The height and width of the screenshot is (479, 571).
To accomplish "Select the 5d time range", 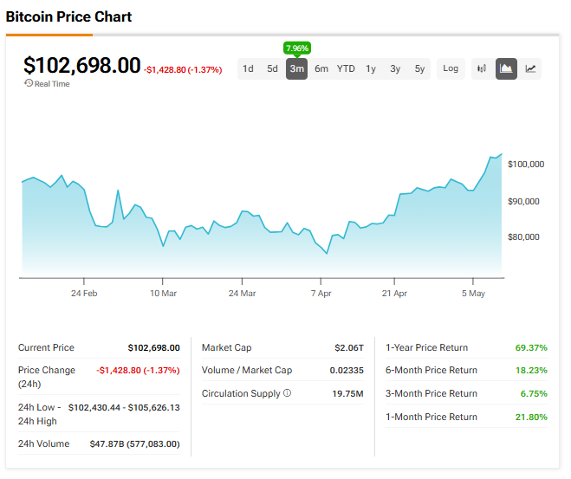I will click(272, 68).
